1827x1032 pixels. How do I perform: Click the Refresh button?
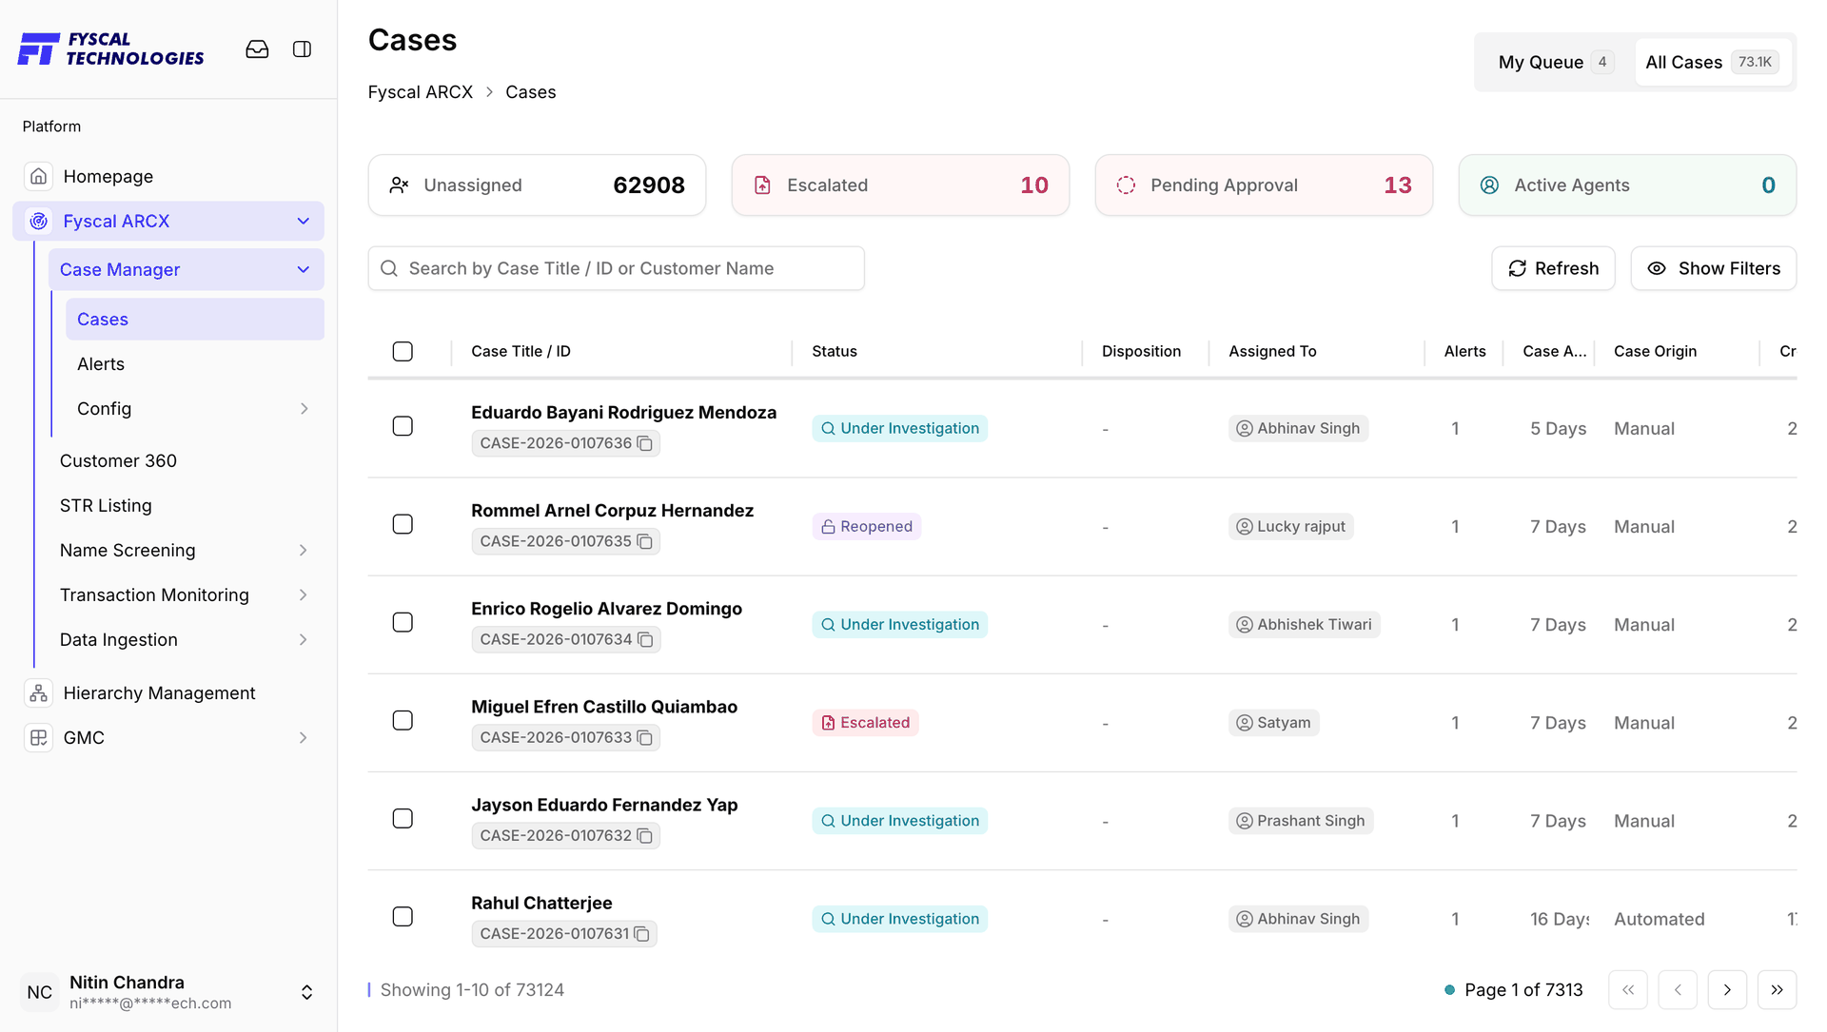click(1553, 268)
